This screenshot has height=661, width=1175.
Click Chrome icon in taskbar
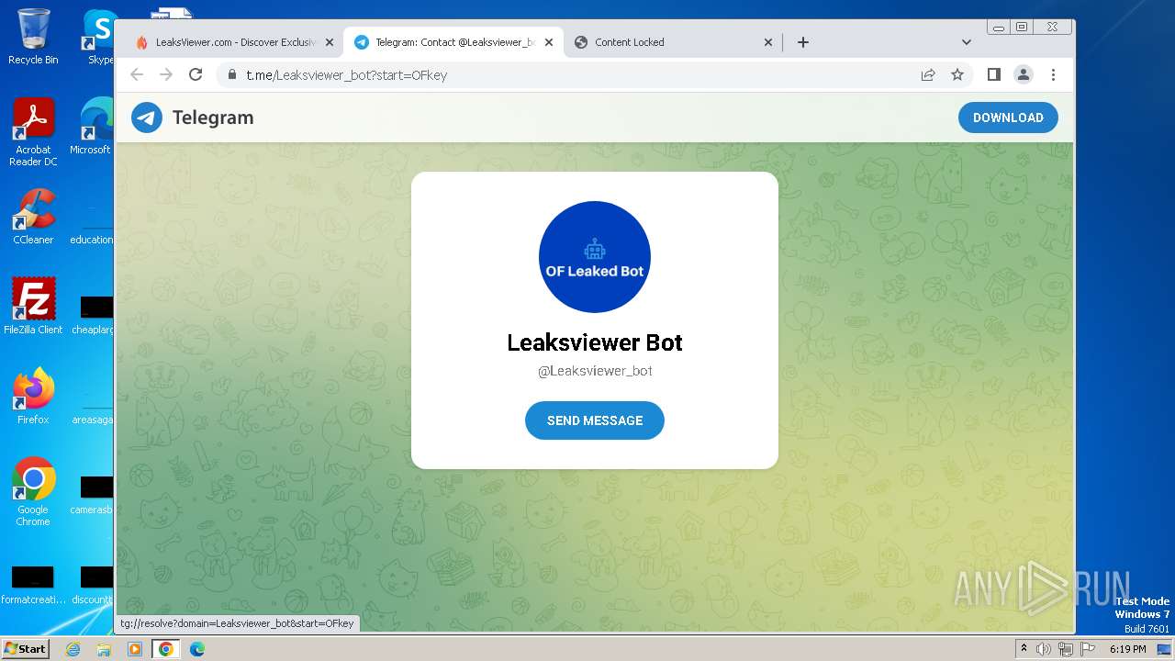click(x=166, y=649)
